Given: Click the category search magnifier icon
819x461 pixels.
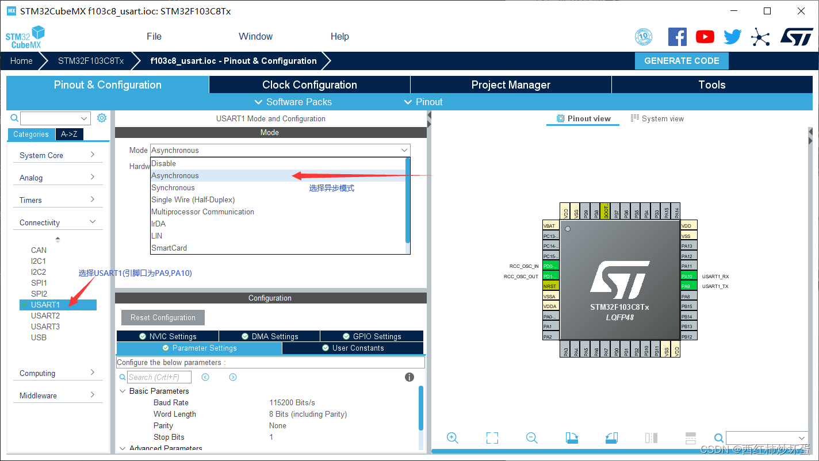Looking at the screenshot, I should pos(15,118).
